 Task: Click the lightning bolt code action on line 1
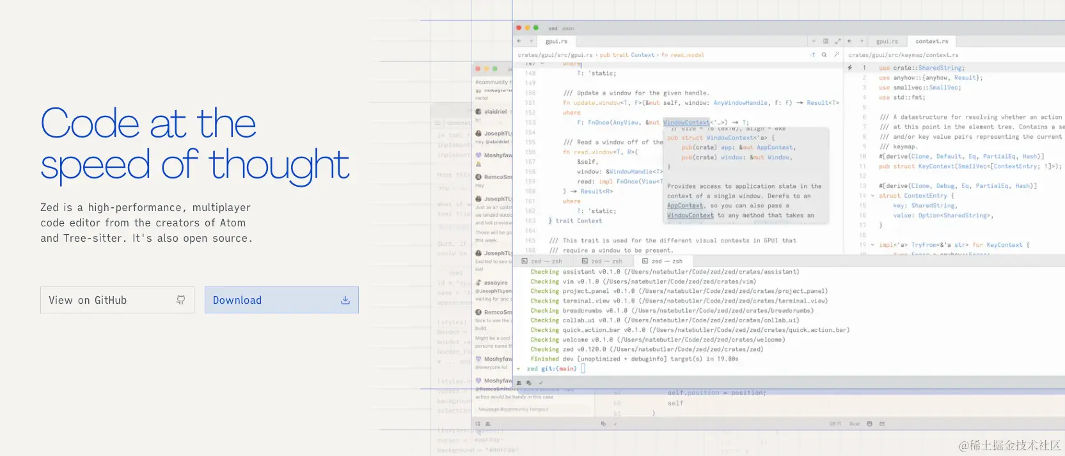tap(850, 68)
